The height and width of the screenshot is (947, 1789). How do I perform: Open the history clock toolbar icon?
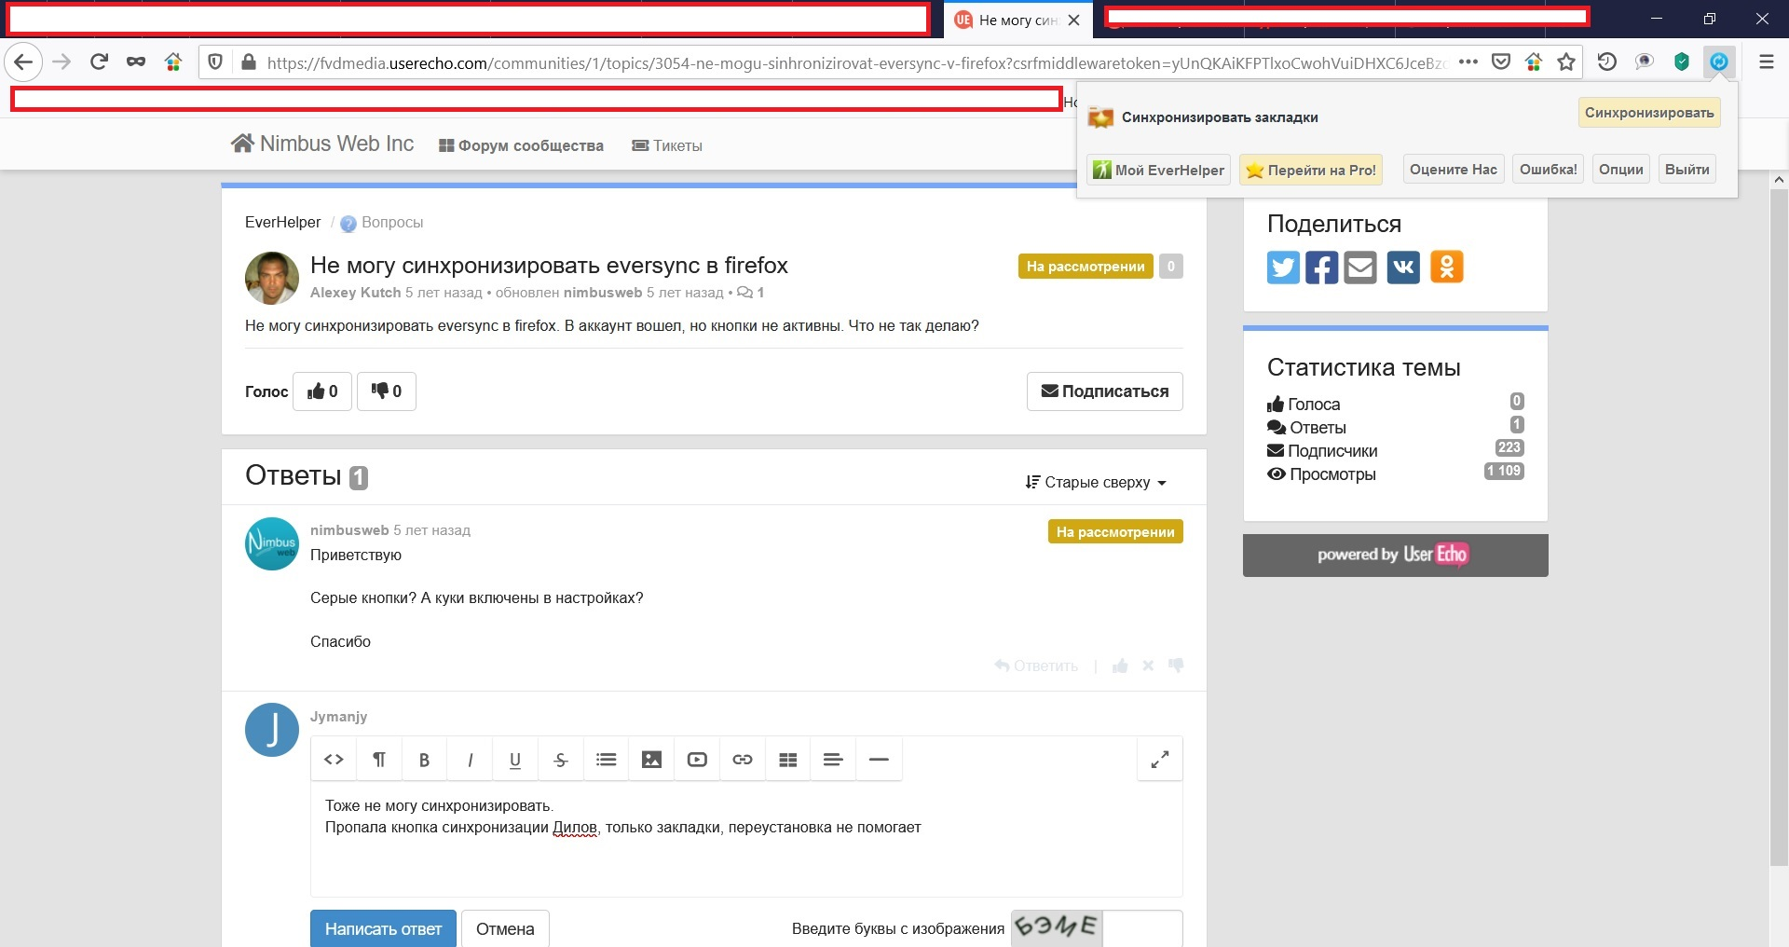(1607, 62)
